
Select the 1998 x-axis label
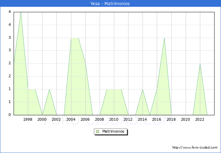tap(28, 119)
